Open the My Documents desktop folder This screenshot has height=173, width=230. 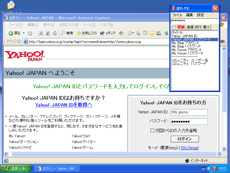pyautogui.click(x=11, y=7)
